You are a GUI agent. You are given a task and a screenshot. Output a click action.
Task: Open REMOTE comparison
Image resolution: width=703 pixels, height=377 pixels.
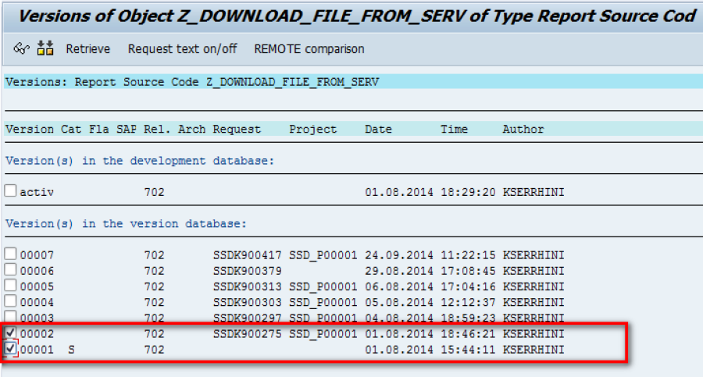tap(309, 49)
